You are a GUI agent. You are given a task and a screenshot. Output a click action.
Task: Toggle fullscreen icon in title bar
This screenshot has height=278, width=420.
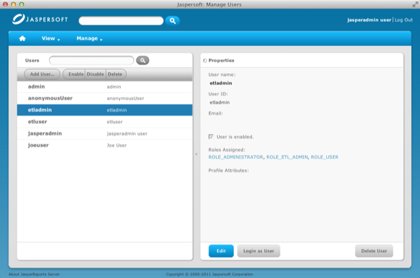pos(415,5)
